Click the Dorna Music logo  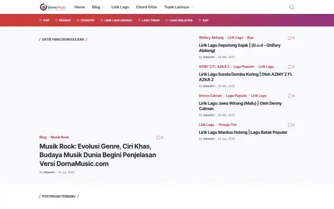coord(53,7)
